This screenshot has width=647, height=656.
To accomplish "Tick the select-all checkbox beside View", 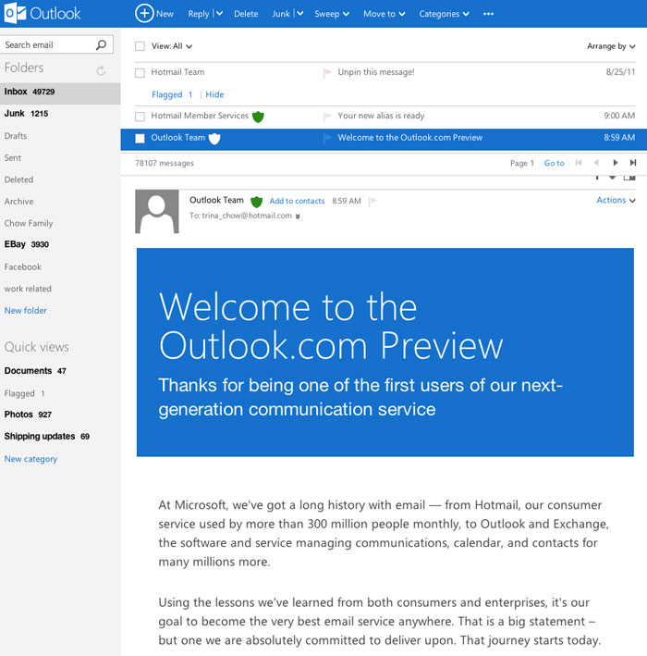I will click(x=140, y=46).
